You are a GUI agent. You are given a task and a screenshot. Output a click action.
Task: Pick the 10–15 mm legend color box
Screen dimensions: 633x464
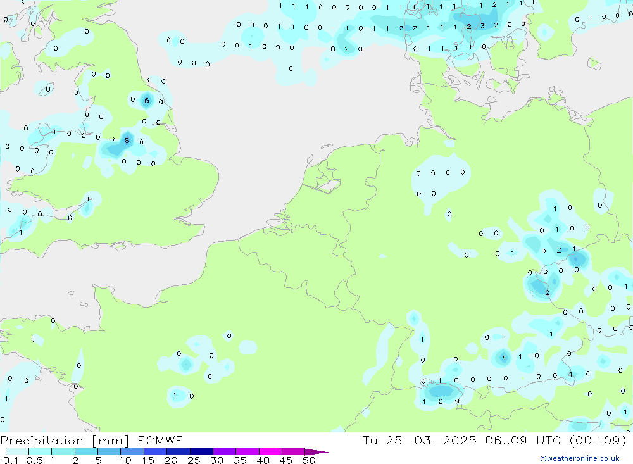point(132,451)
